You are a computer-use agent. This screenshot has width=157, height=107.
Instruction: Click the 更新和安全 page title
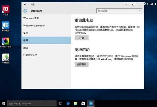point(36,11)
